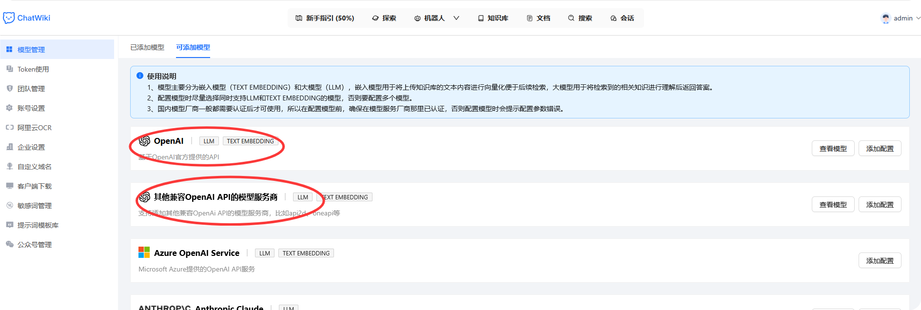Click the 使用说明 info icon

[x=140, y=76]
